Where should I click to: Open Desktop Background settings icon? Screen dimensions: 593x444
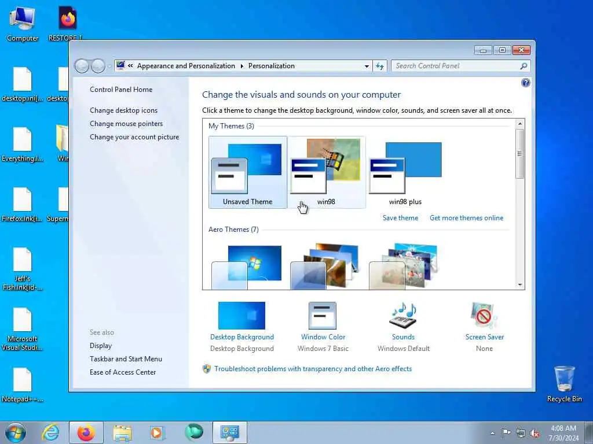241,316
